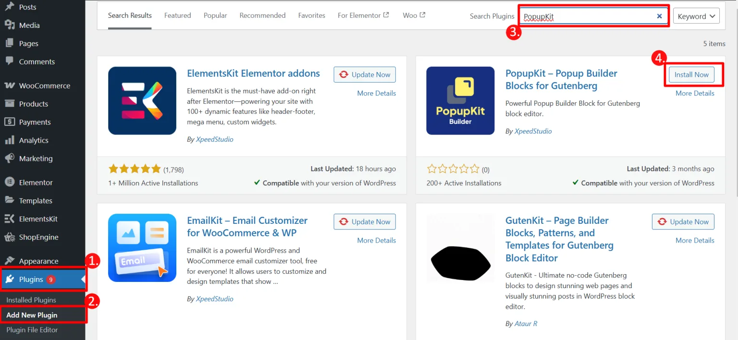Click the Media icon in sidebar

coord(9,25)
